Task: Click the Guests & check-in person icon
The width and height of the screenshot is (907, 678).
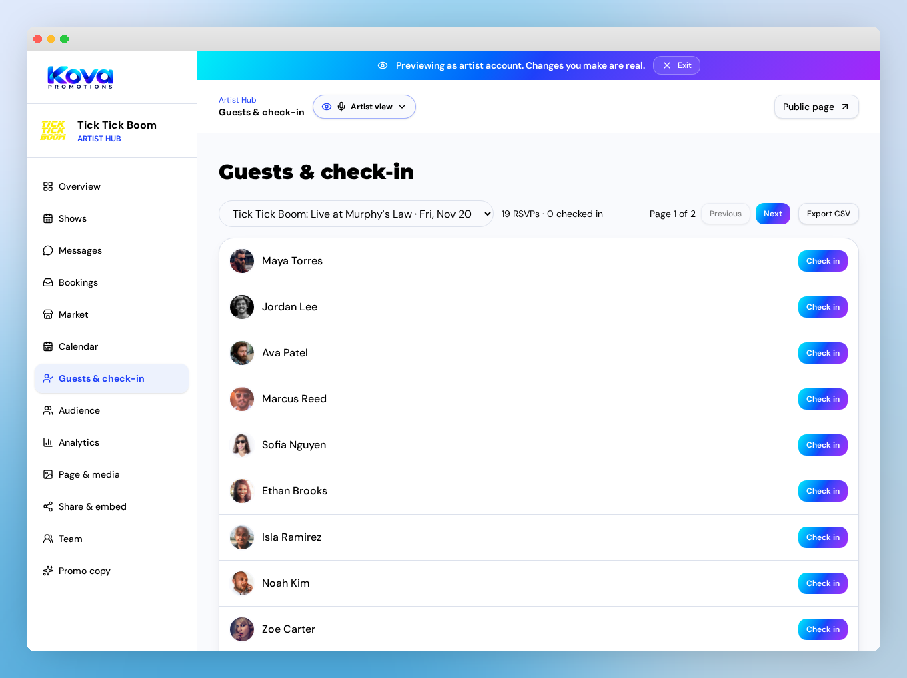Action: [48, 378]
